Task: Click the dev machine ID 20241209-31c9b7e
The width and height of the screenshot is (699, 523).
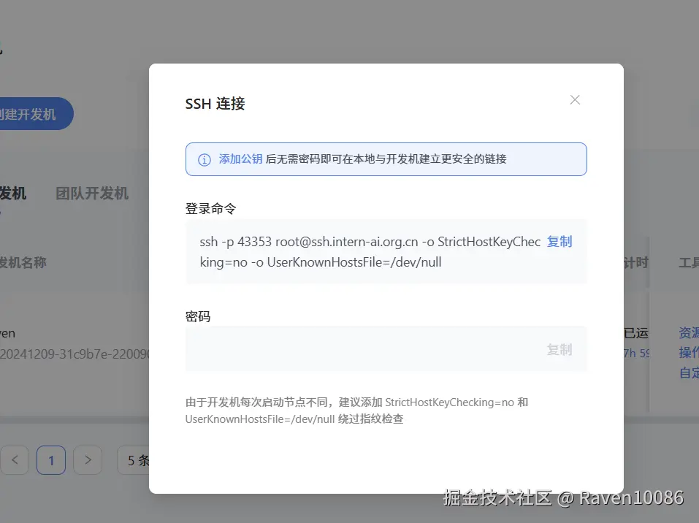Action: pyautogui.click(x=75, y=354)
